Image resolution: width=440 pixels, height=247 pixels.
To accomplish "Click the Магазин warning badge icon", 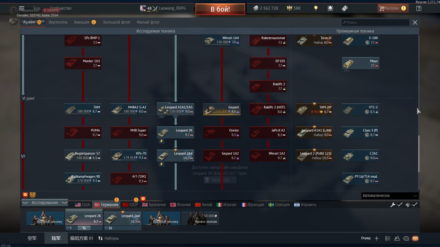I will pyautogui.click(x=404, y=8).
